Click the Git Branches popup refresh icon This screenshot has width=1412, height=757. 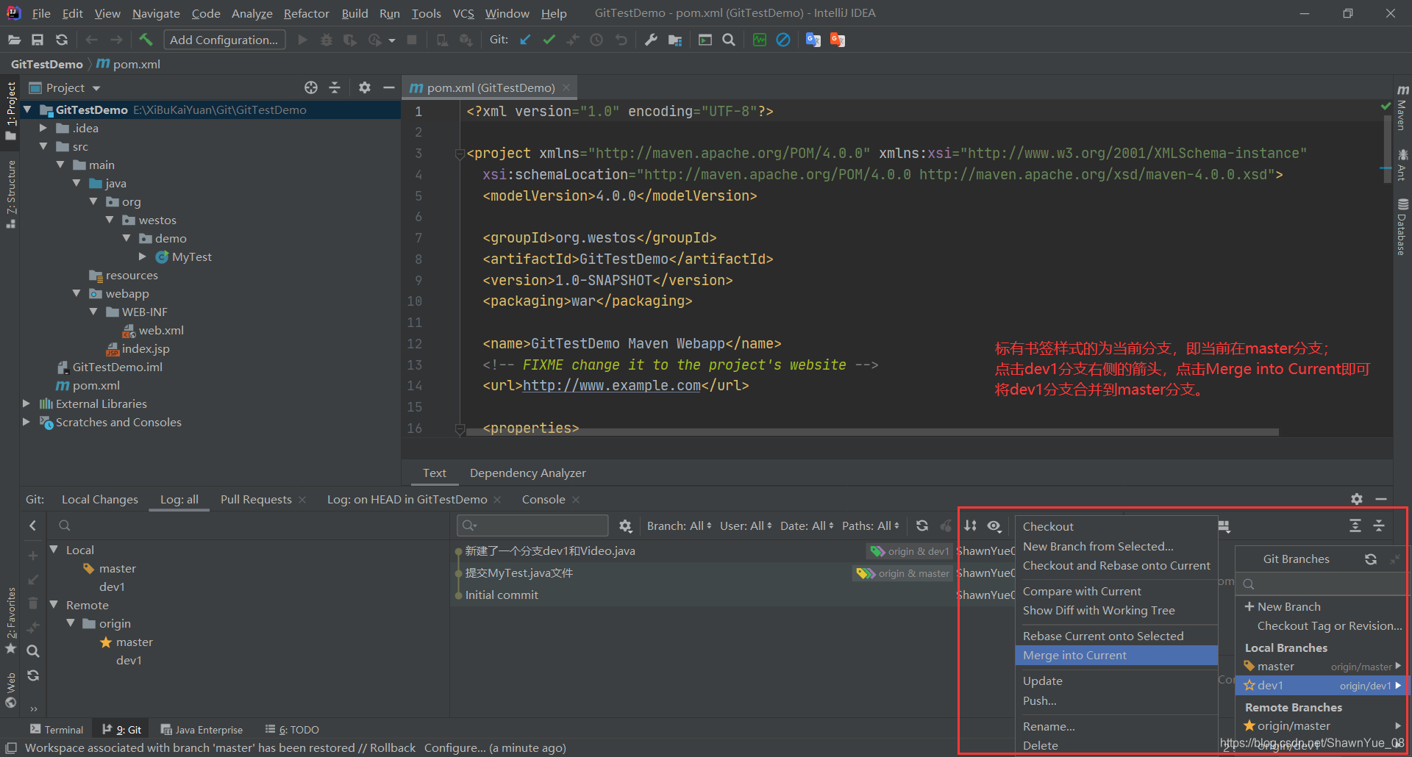pyautogui.click(x=1371, y=559)
